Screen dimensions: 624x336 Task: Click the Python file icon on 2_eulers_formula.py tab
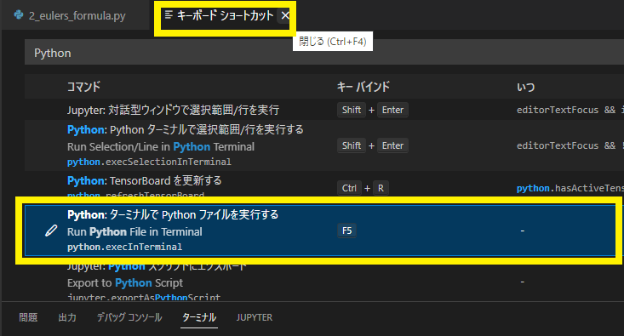(19, 14)
